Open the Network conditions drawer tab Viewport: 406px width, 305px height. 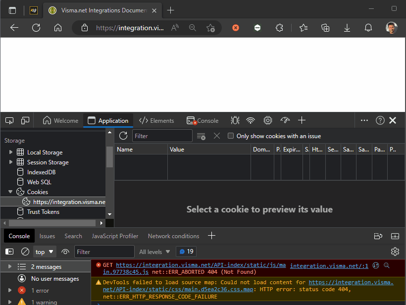(173, 236)
